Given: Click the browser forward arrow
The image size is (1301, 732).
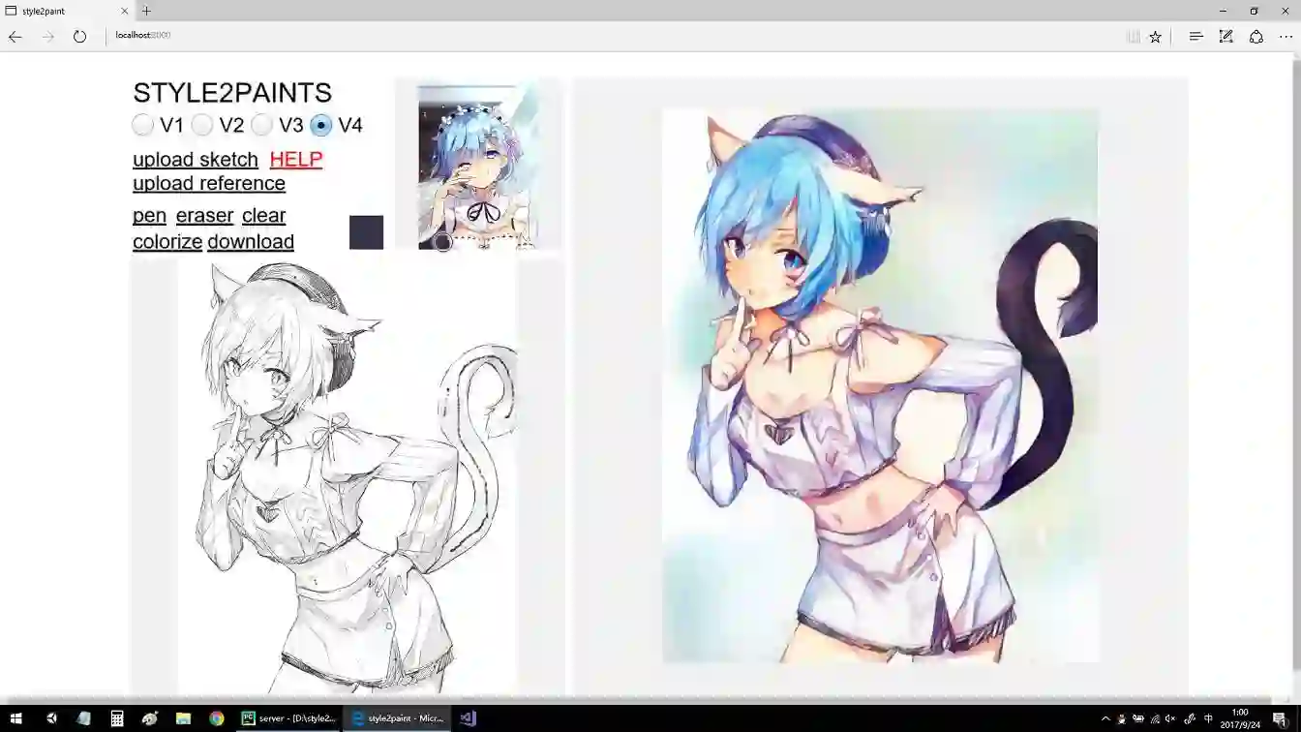Looking at the screenshot, I should [x=48, y=37].
